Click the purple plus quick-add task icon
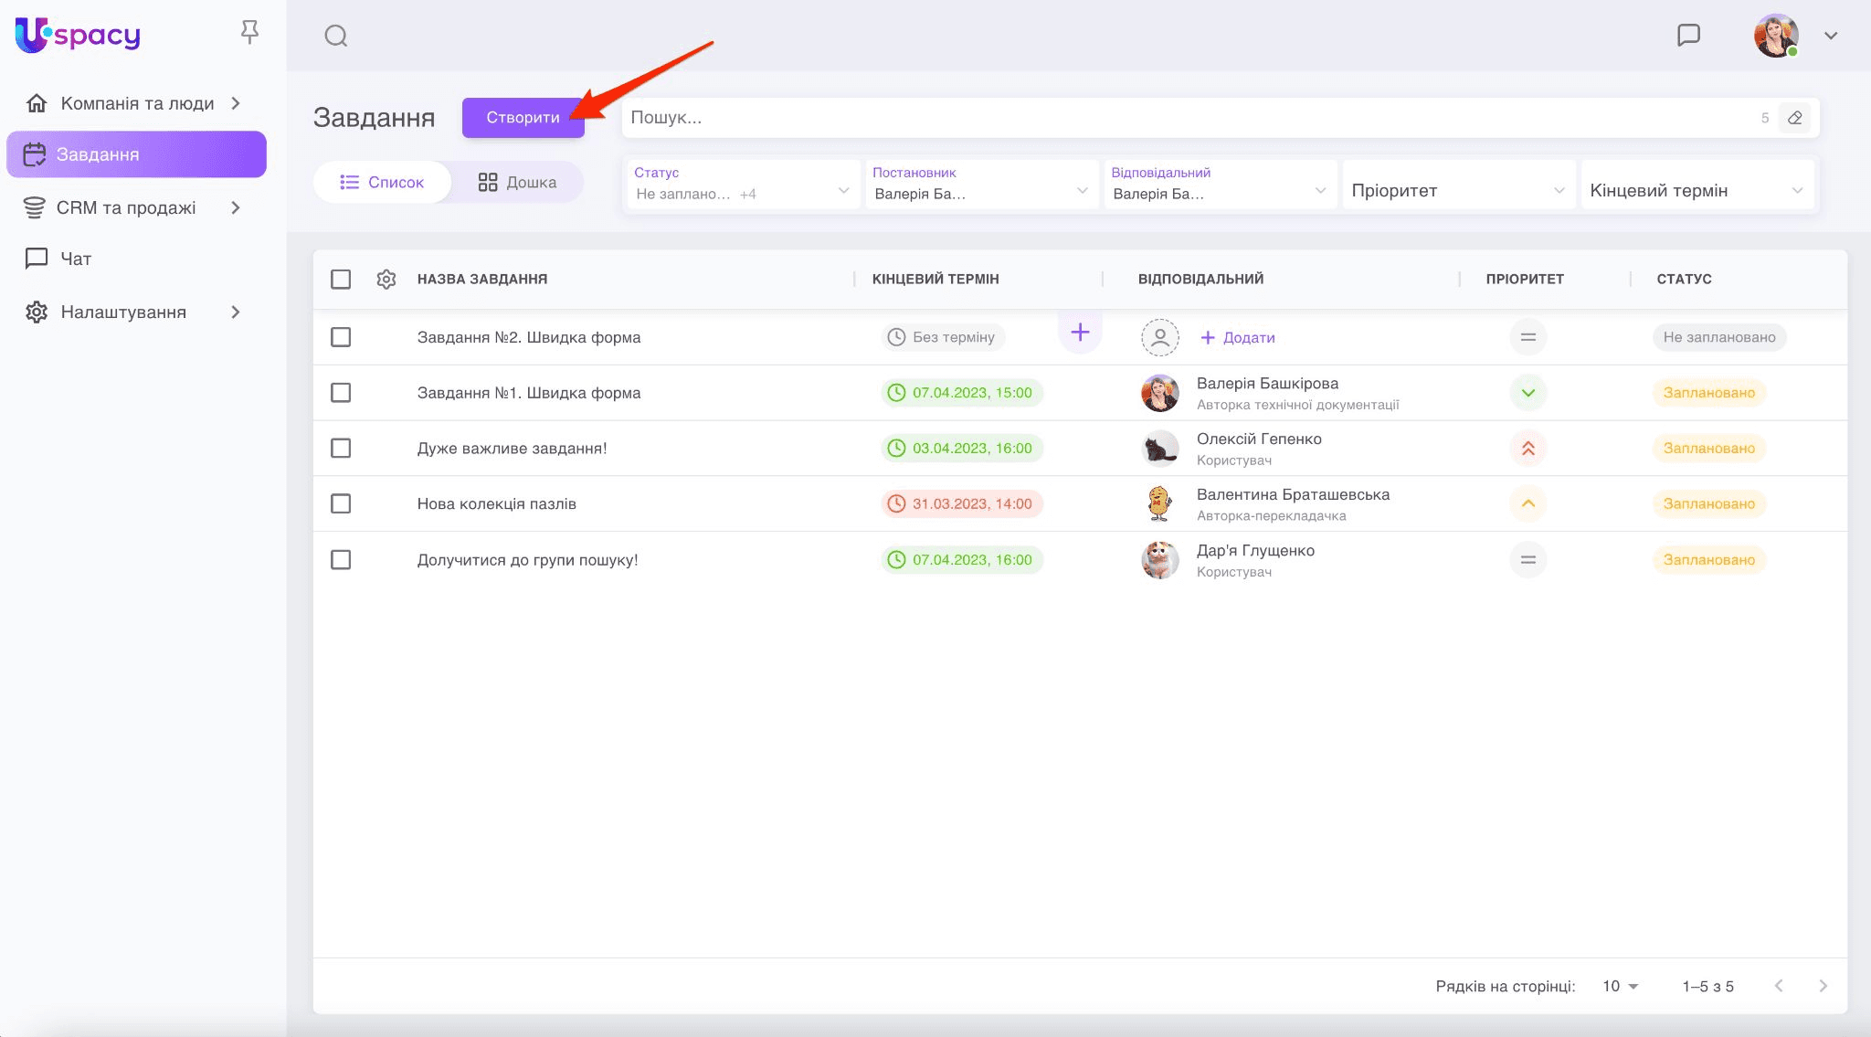1871x1037 pixels. click(1080, 333)
